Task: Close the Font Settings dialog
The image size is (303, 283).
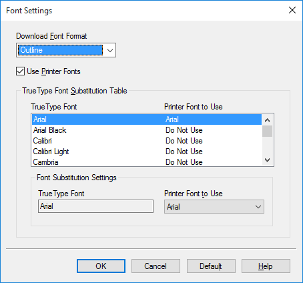Action: [292, 10]
